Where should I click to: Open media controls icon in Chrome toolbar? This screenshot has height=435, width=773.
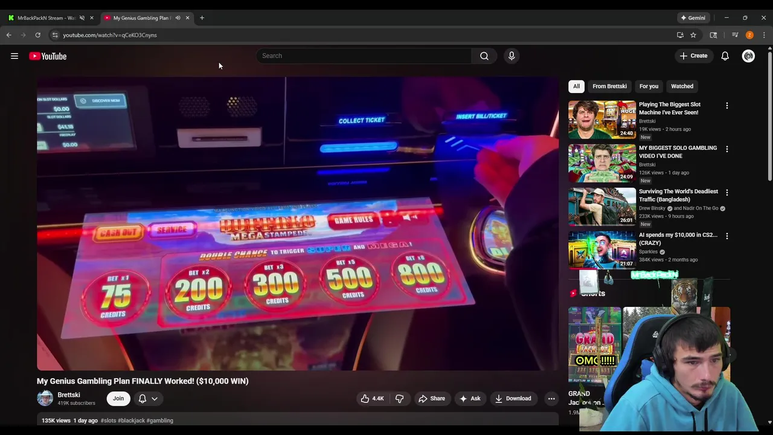(x=735, y=35)
